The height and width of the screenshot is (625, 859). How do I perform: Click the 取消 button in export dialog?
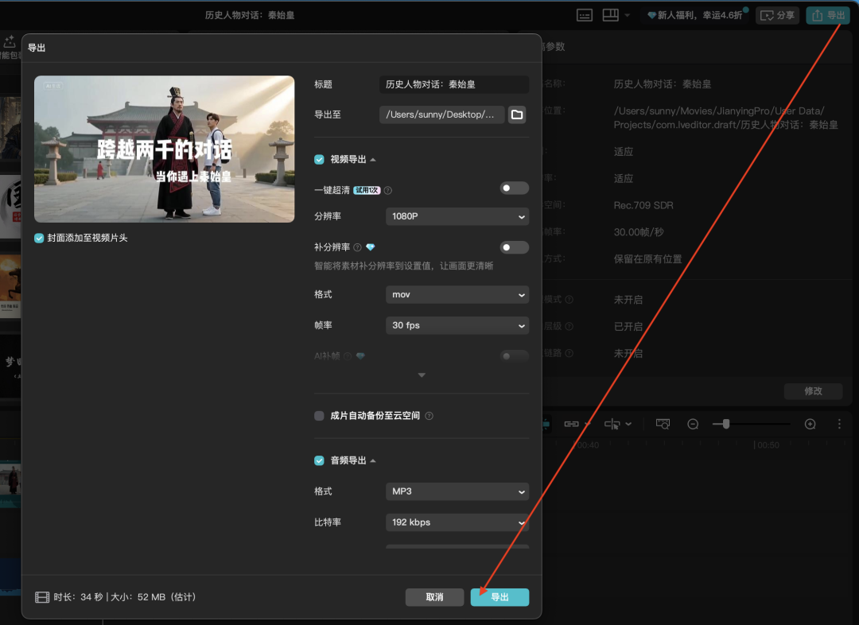pos(434,597)
